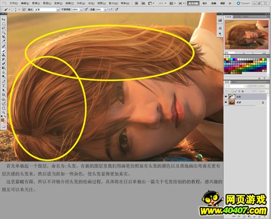Screen dimensions: 271x219
Task: Open the 文件 menu
Action: point(14,3)
